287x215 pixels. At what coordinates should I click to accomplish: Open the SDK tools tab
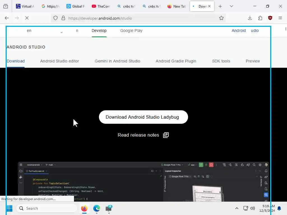pos(221,61)
